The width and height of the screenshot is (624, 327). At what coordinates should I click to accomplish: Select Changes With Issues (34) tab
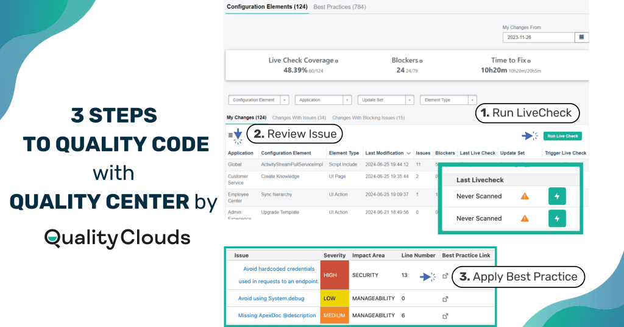click(299, 118)
